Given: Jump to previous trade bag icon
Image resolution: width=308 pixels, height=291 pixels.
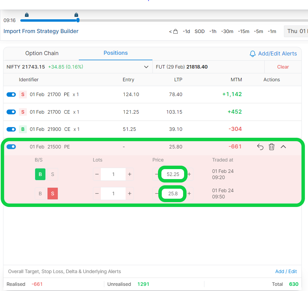Looking at the screenshot, I should 173,31.
